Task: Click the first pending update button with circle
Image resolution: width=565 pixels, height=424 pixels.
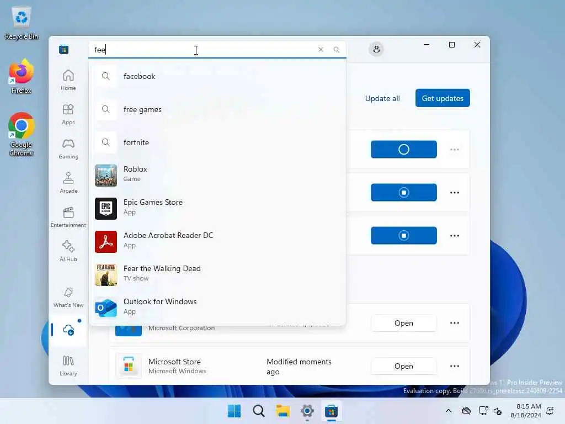Action: 403,149
